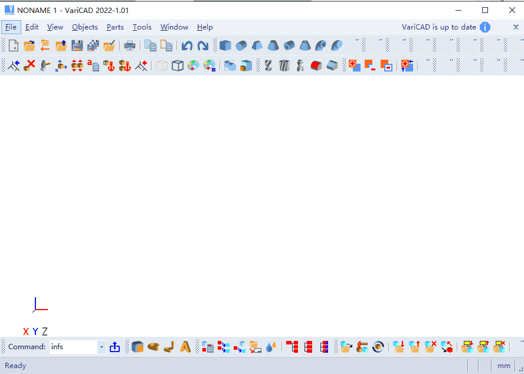Click the Redo arrow icon
This screenshot has height=374, width=524.
(203, 45)
